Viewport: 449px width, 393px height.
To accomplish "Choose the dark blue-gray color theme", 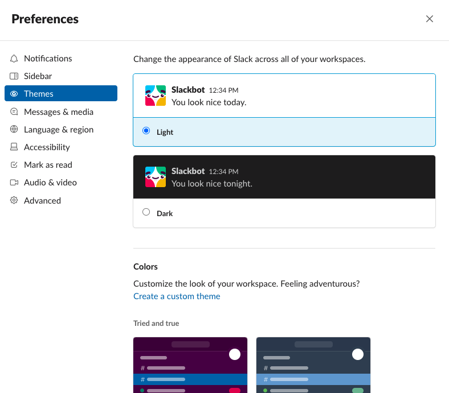I will click(x=313, y=365).
